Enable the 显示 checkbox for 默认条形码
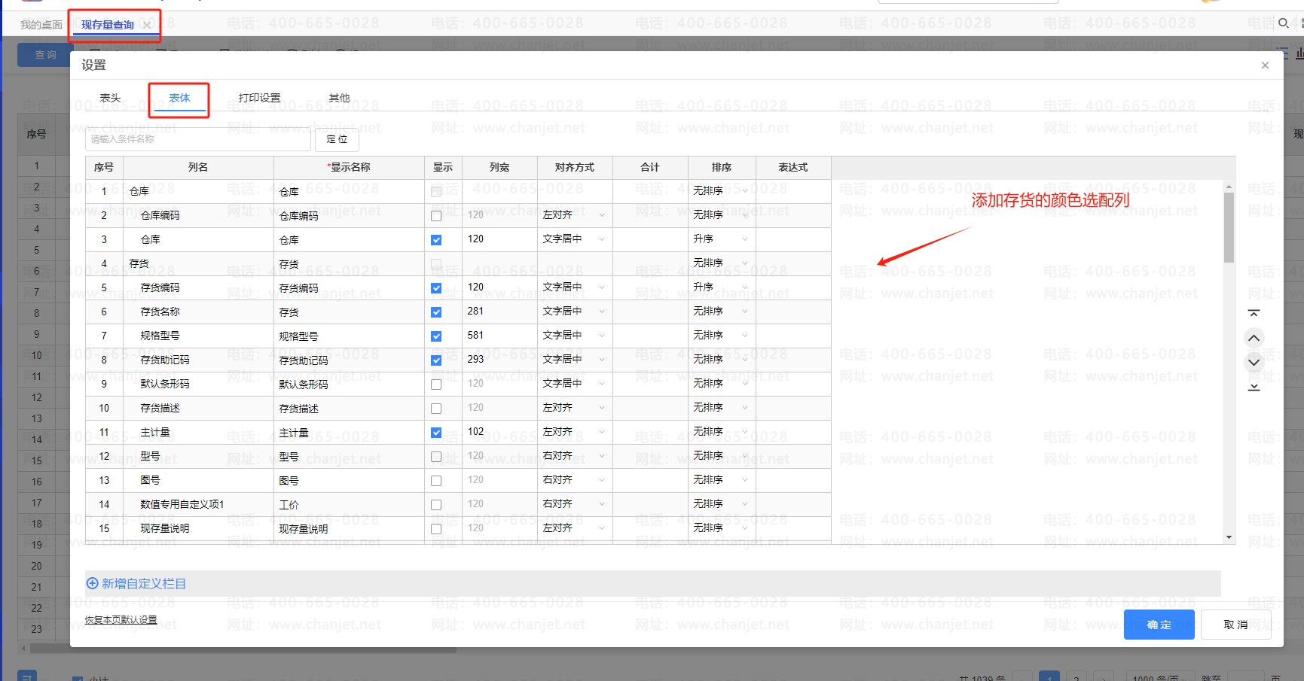 click(x=436, y=385)
